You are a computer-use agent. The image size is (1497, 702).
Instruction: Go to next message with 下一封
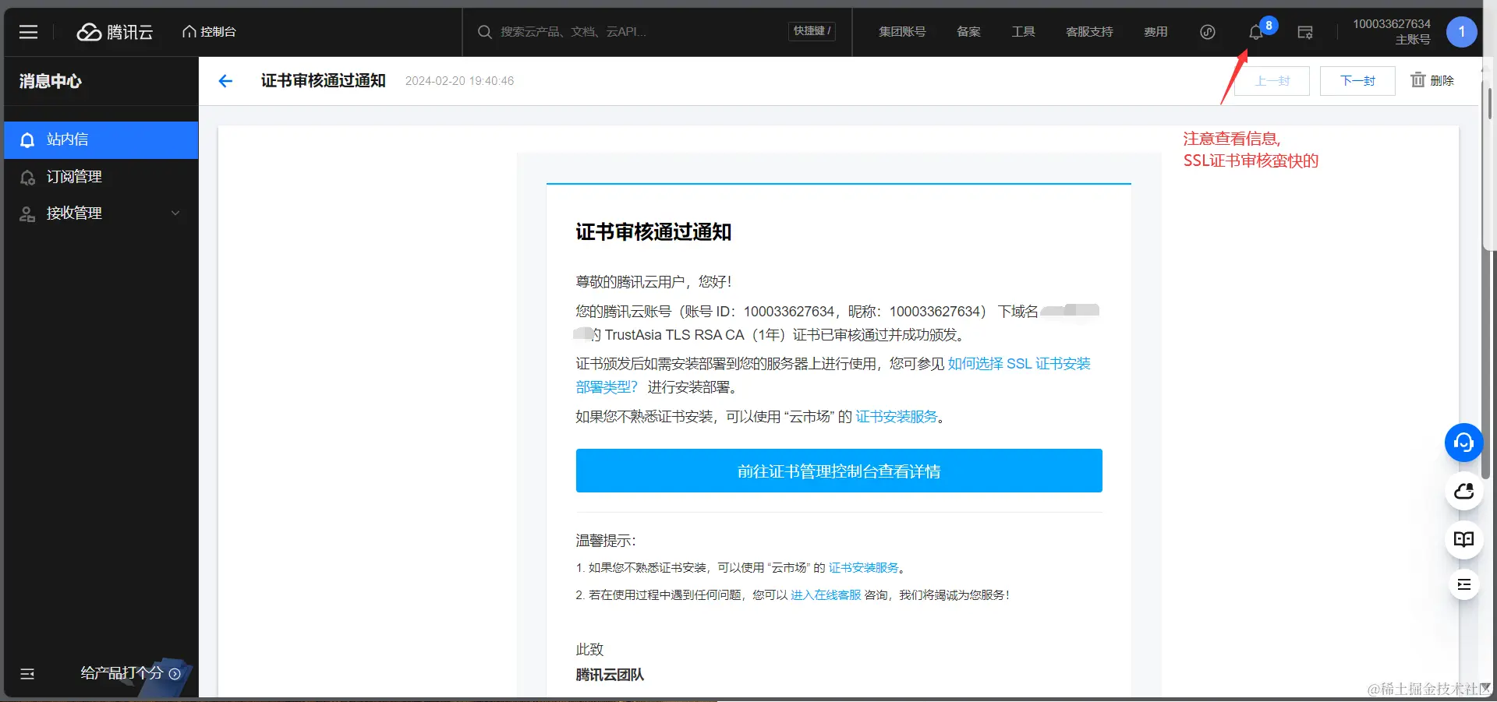tap(1357, 81)
